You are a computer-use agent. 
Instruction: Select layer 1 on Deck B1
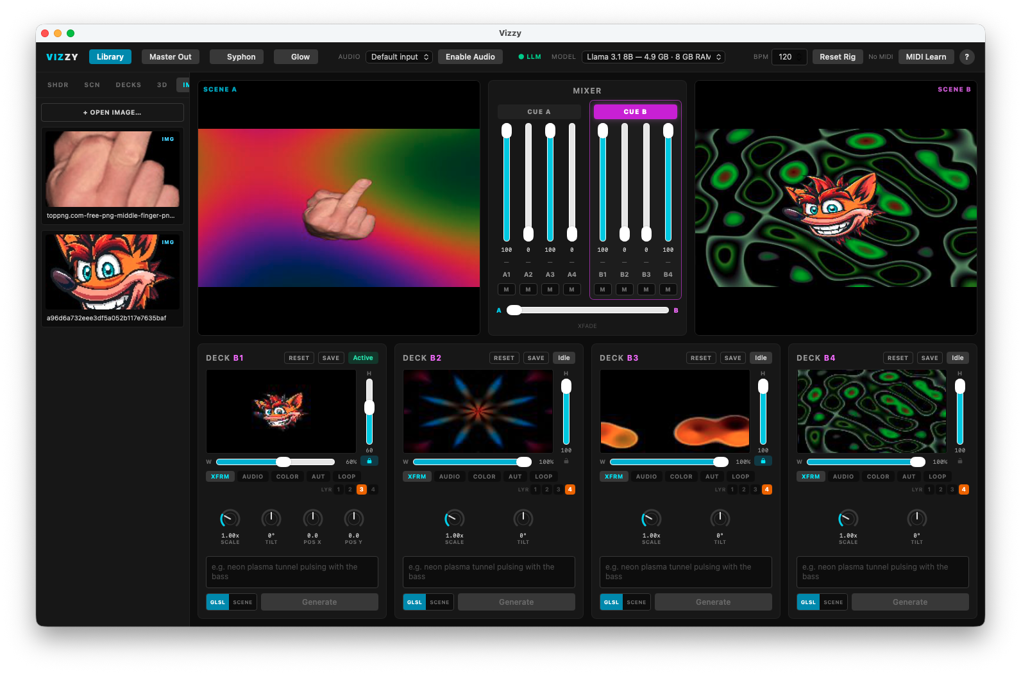coord(339,489)
